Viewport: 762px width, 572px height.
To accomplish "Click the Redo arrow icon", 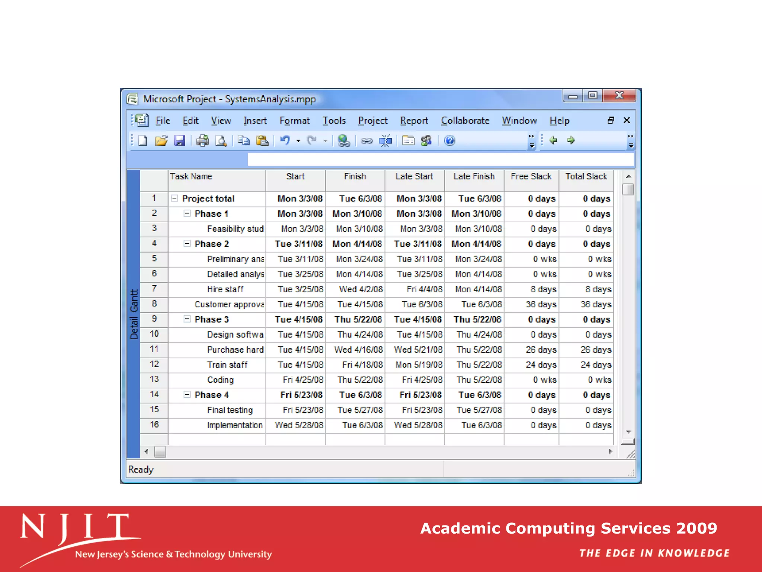I will pos(311,141).
